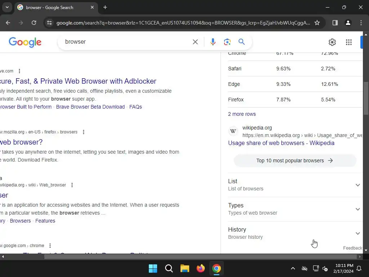369x277 pixels.
Task: Open Google quick settings gear
Action: (332, 42)
